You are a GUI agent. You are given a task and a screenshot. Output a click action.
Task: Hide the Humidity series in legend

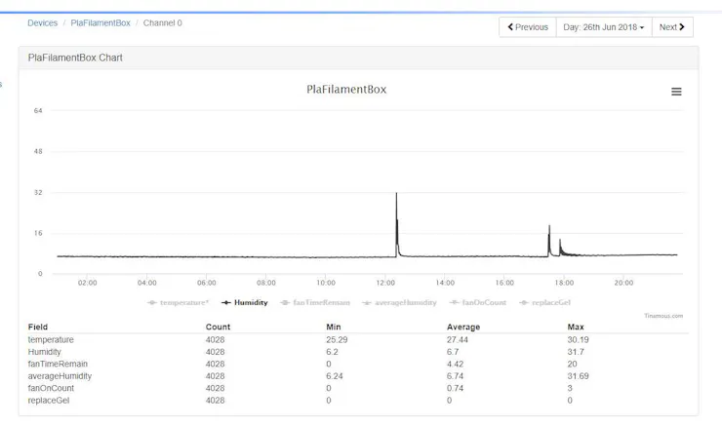245,302
